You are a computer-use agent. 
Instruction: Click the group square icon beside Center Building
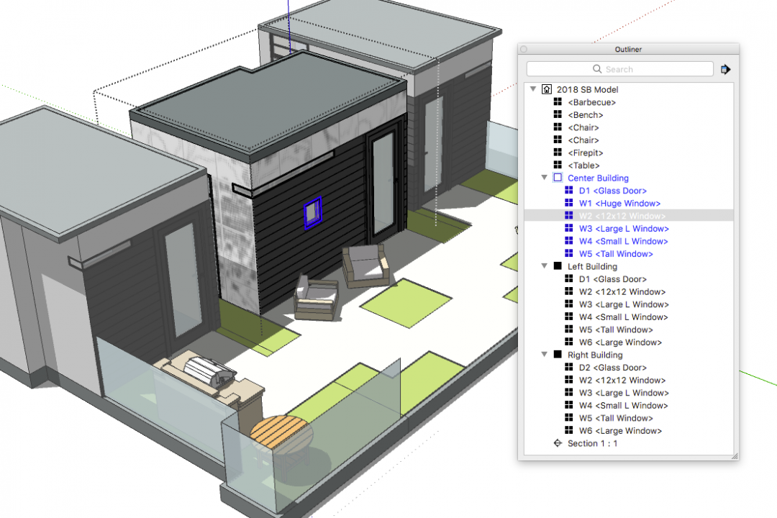[557, 178]
